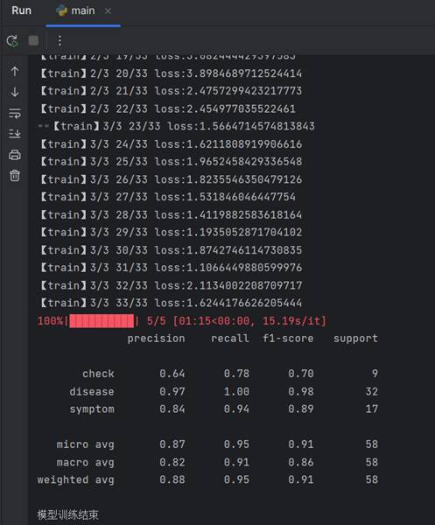
Task: Click disease recall value 1.00
Action: pos(236,391)
